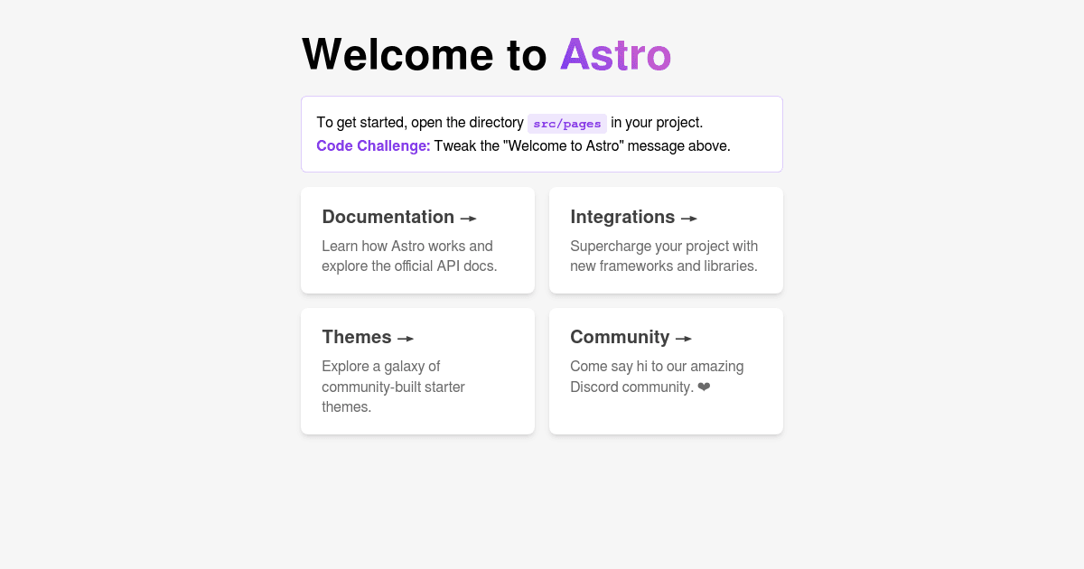Click 'To get started, open the directory' text
Viewport: 1084px width, 569px height.
(x=420, y=123)
